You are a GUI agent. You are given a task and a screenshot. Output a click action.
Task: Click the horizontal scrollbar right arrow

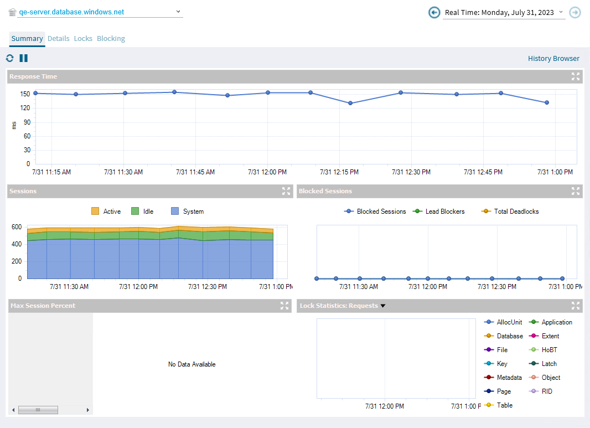click(87, 410)
